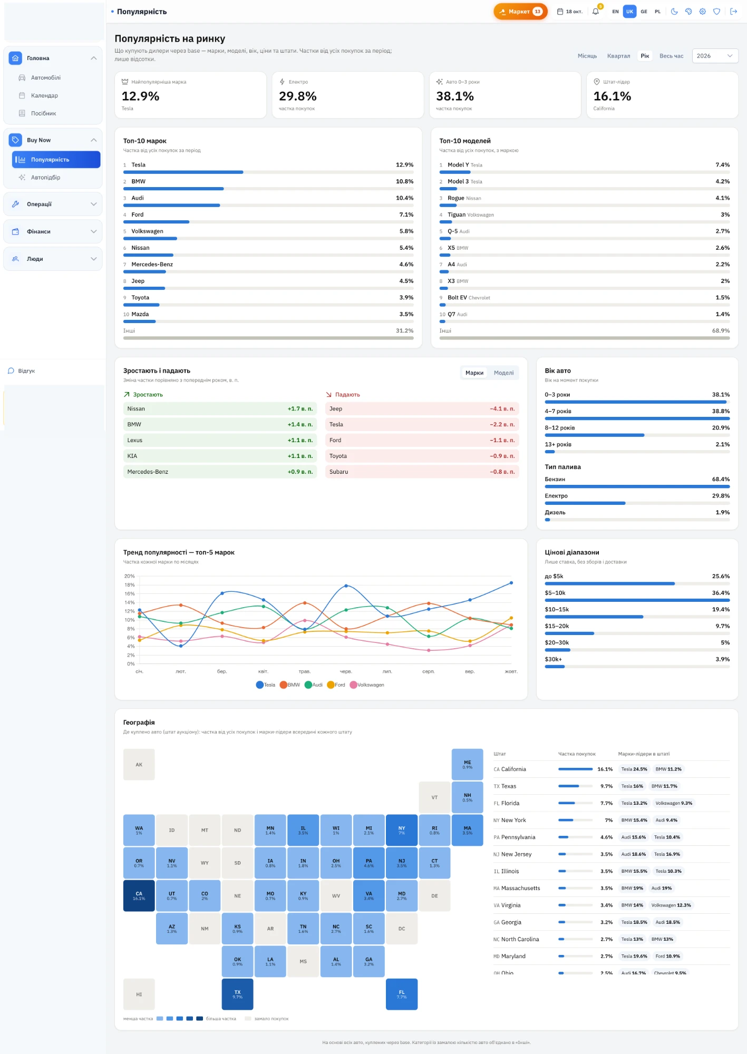Click the sparkle icon for Автопідбір
The height and width of the screenshot is (1054, 747).
(x=22, y=178)
